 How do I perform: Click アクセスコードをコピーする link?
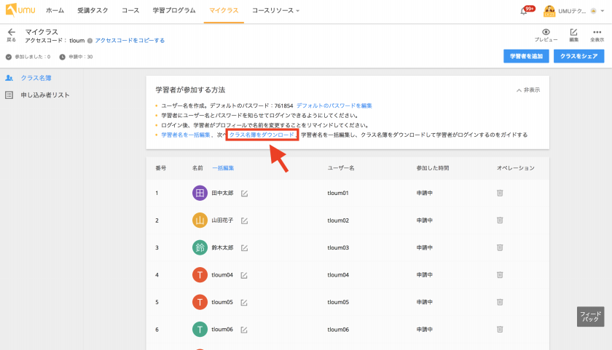[130, 41]
